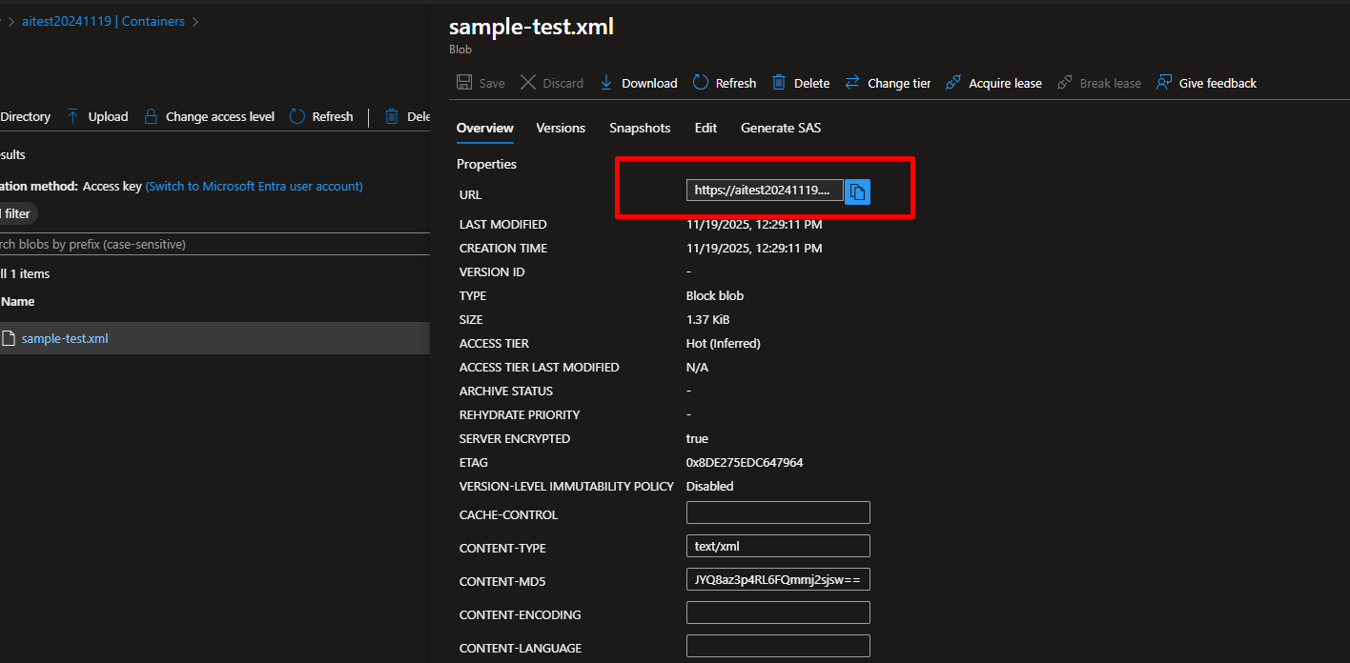The image size is (1350, 663).
Task: Open the aitest20241119 Containers breadcrumb
Action: pyautogui.click(x=103, y=21)
